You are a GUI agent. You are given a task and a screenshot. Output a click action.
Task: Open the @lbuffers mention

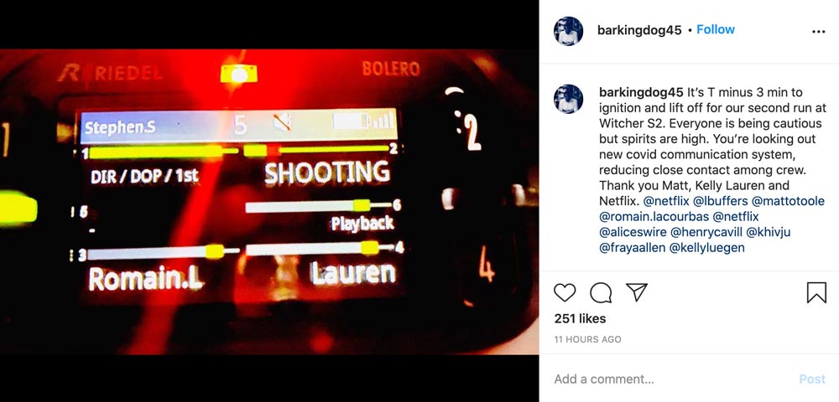click(720, 201)
